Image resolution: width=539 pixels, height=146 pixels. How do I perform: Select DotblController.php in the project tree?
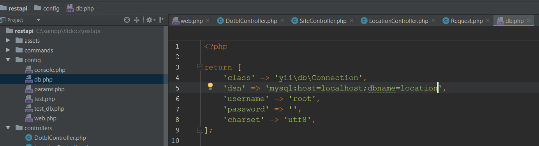(60, 138)
